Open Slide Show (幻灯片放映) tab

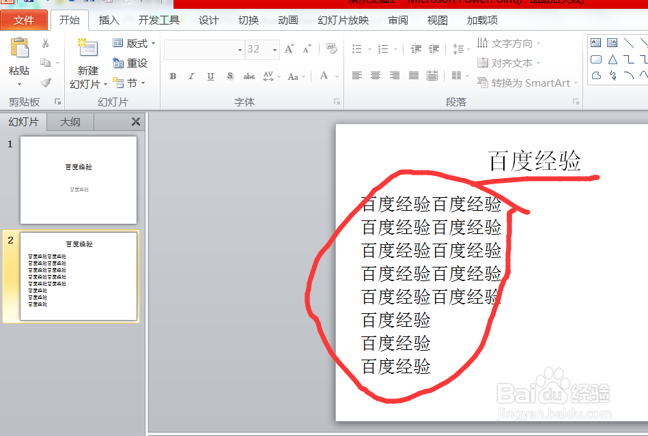point(343,20)
